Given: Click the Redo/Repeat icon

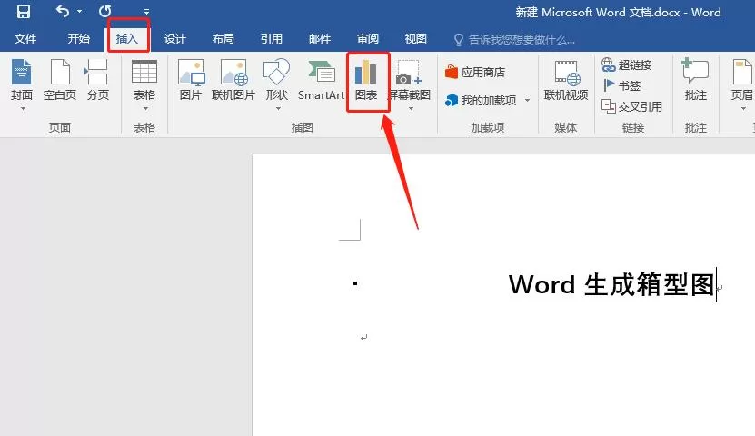Looking at the screenshot, I should [x=105, y=11].
